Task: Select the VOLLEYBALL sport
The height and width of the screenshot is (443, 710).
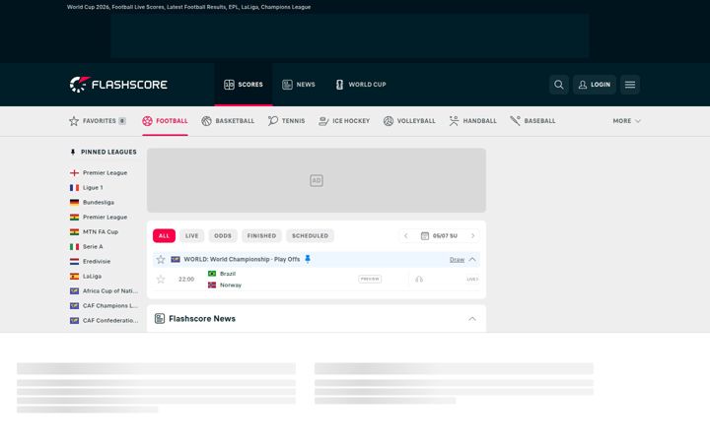Action: [x=409, y=121]
